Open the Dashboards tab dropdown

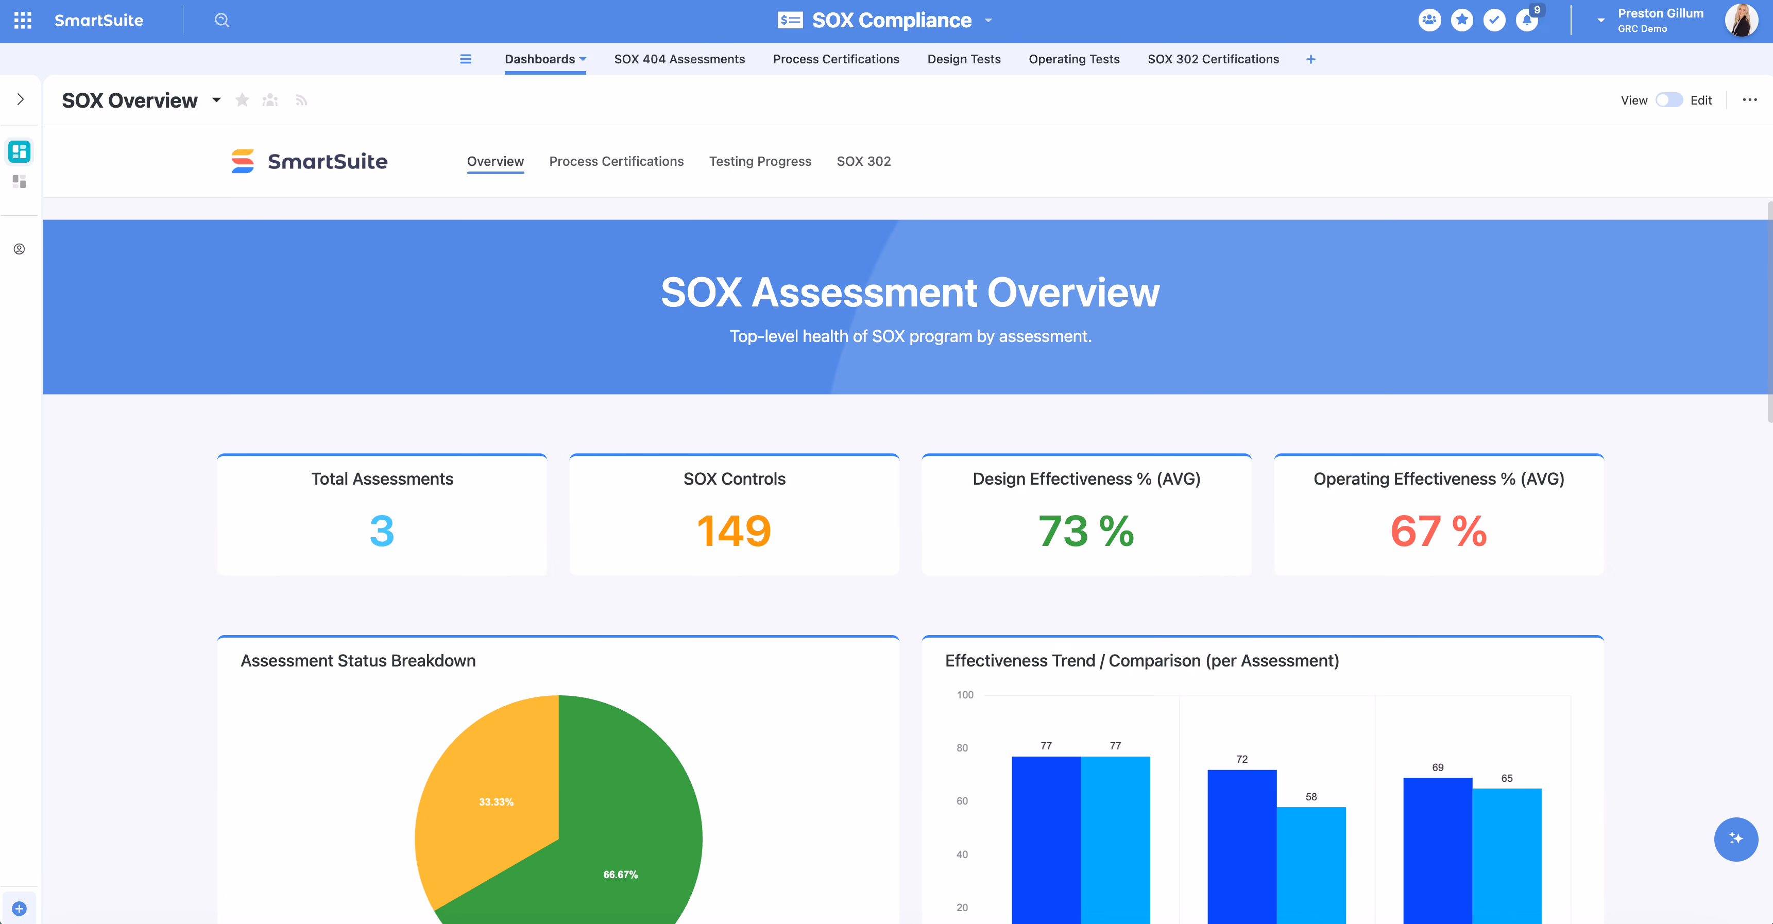583,59
